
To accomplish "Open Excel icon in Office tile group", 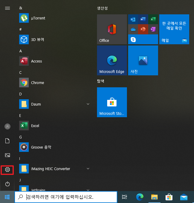I will (x=153, y=19).
